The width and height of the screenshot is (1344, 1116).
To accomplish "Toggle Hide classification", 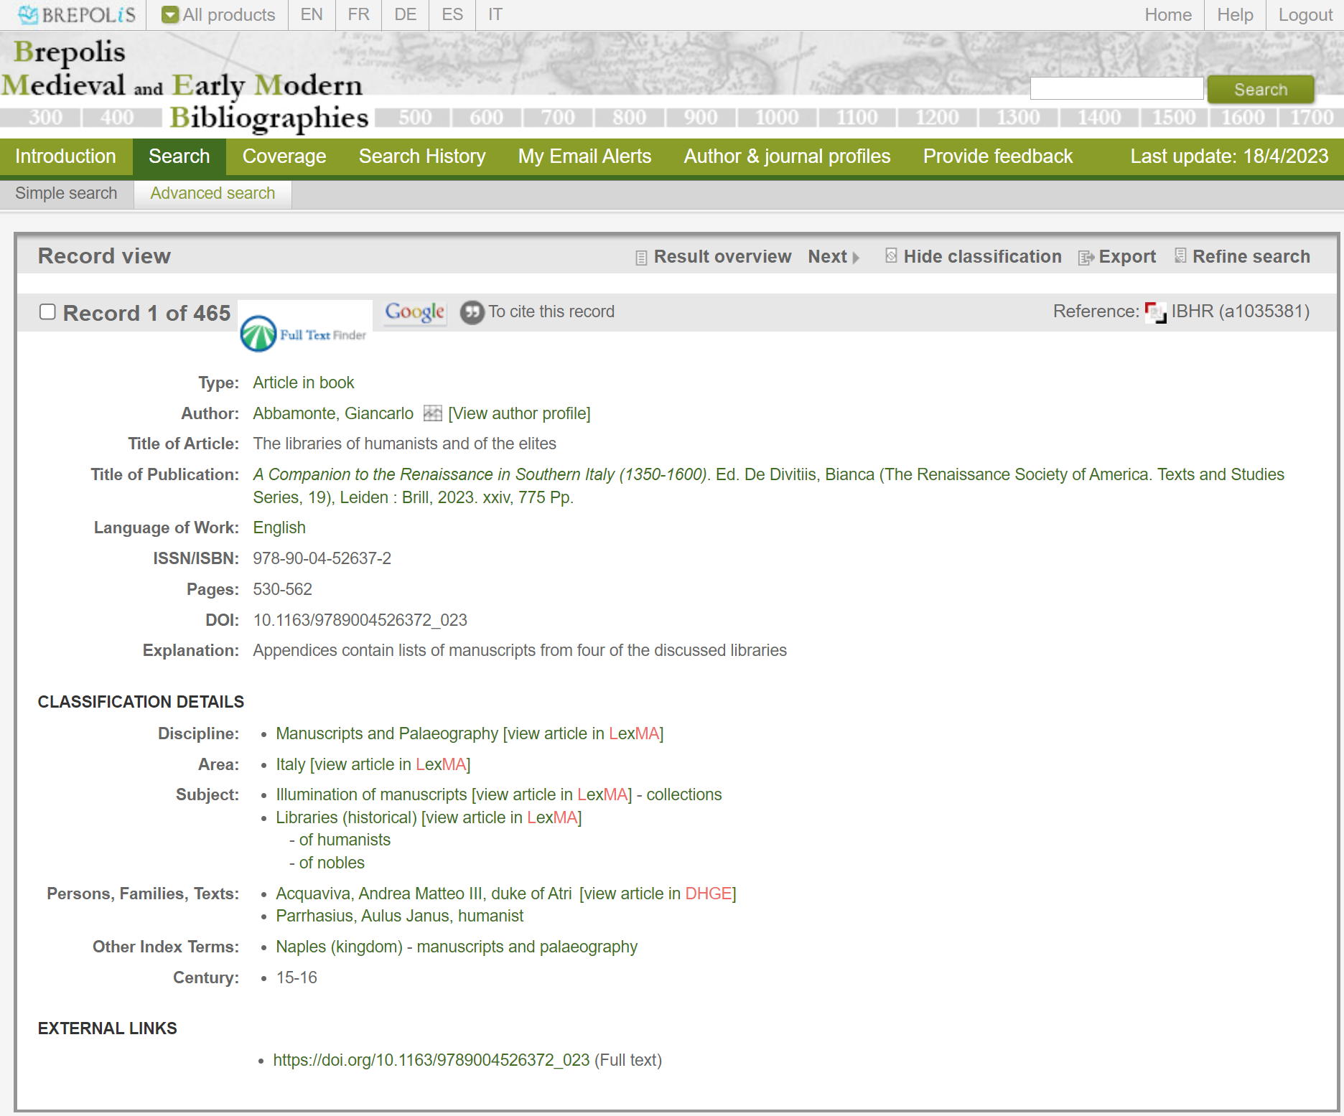I will 973,257.
